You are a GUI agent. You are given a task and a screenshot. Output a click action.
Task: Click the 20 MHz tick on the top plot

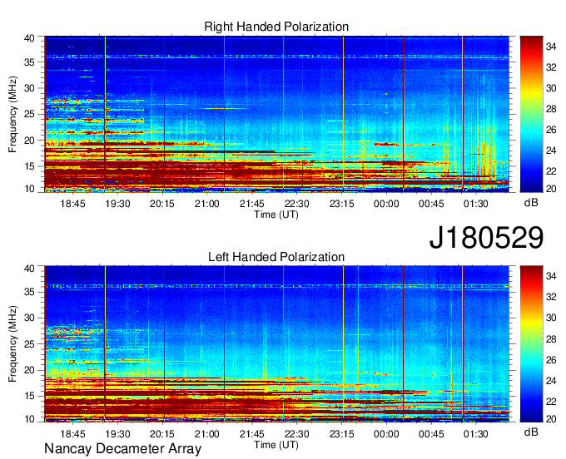[x=29, y=141]
